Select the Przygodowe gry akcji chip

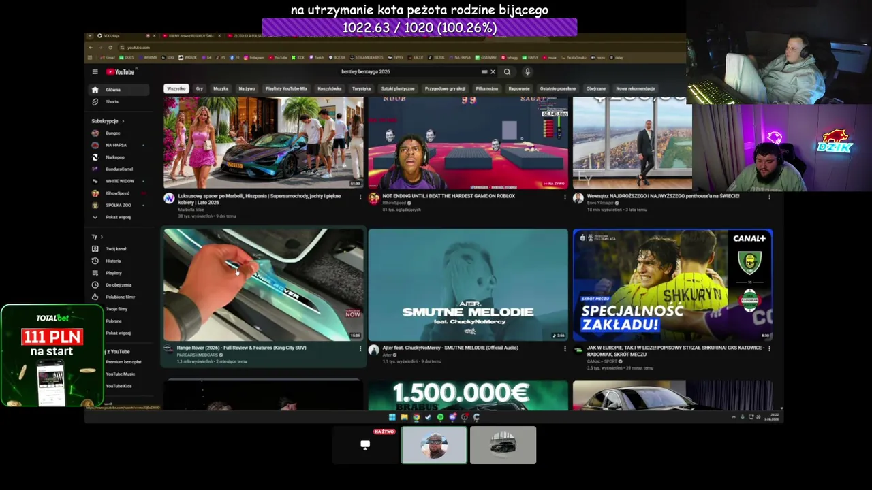[x=445, y=88]
